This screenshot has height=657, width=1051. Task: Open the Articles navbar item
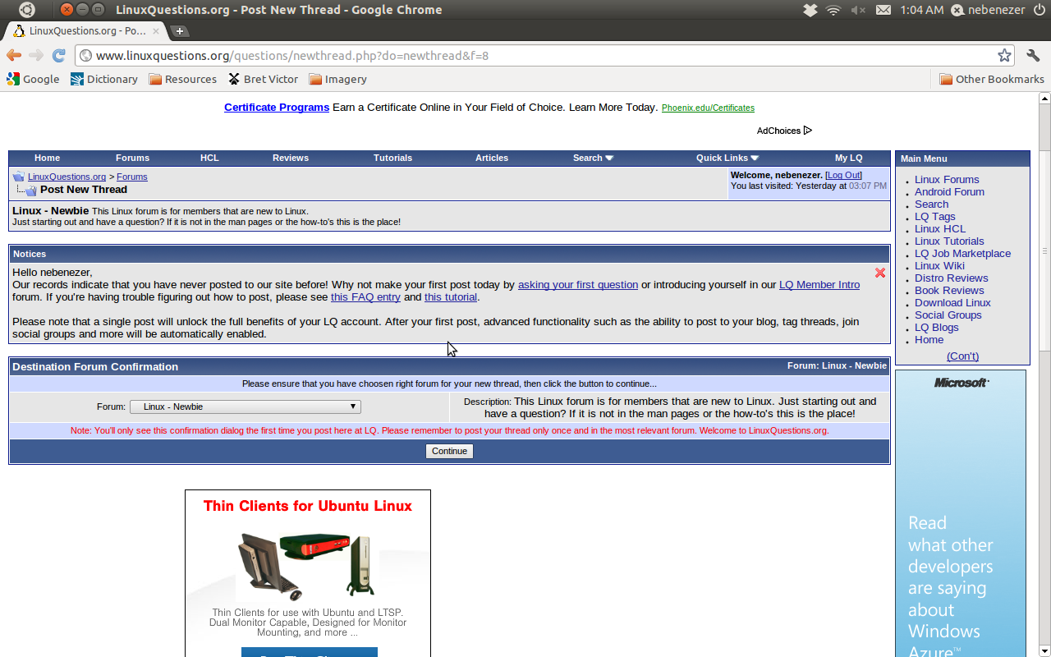(x=492, y=158)
